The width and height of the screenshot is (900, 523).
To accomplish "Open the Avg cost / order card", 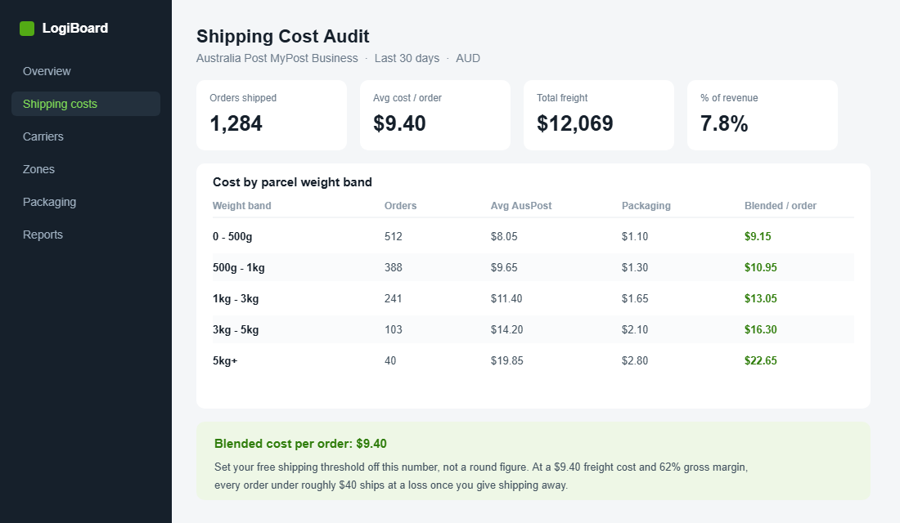I will coord(435,115).
